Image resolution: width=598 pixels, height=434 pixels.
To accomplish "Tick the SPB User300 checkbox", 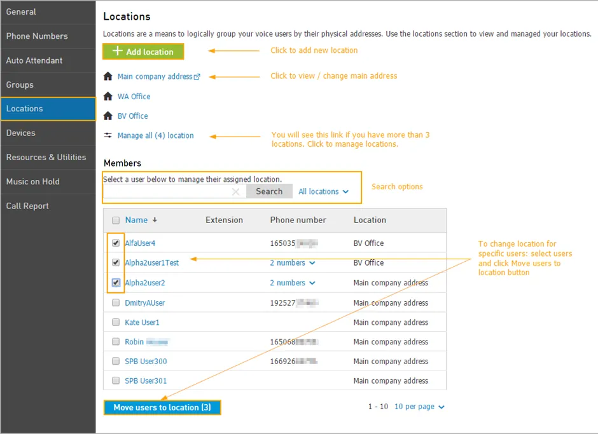I will pos(116,361).
